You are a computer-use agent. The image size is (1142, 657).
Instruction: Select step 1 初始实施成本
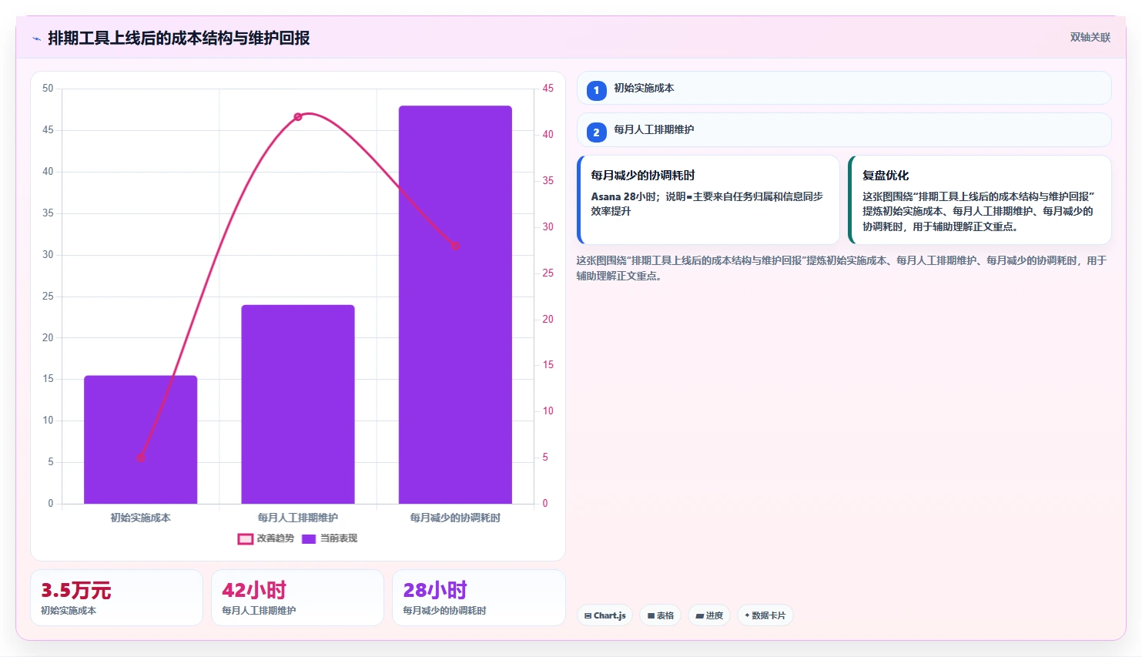coord(844,88)
